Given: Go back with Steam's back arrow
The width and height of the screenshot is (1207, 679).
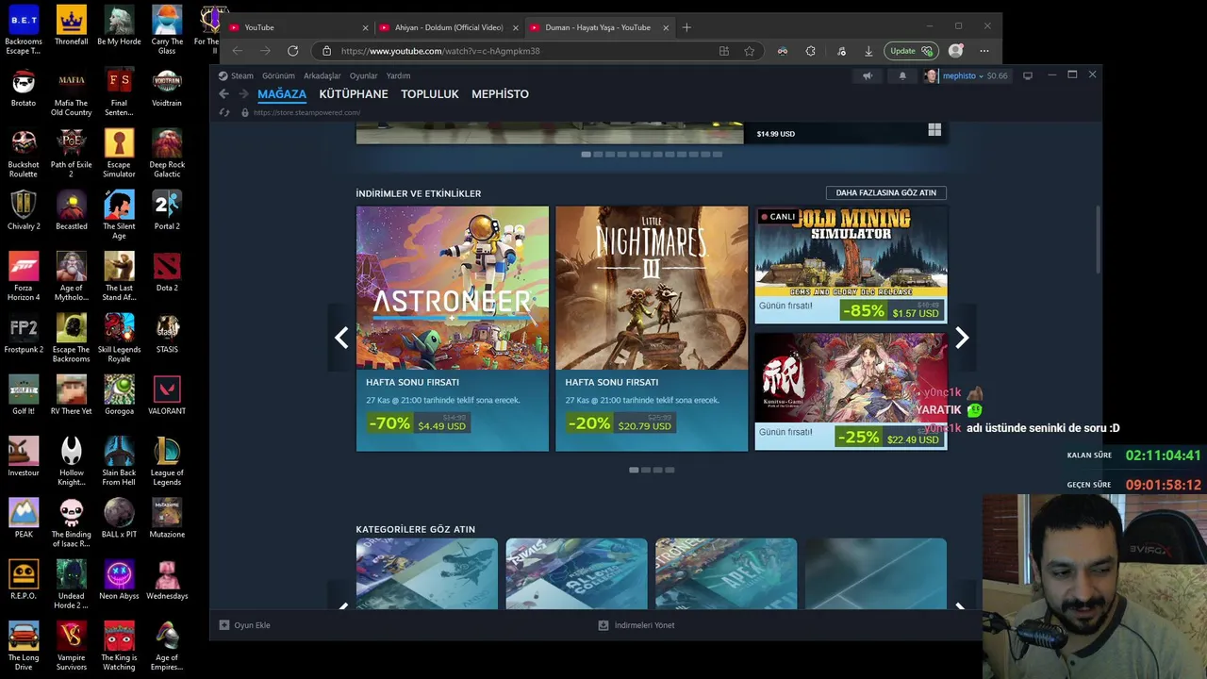Looking at the screenshot, I should [x=223, y=94].
